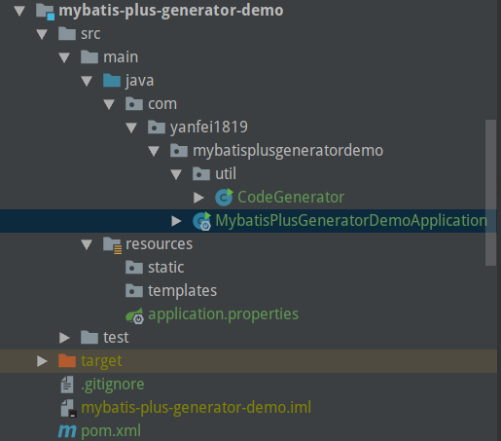The width and height of the screenshot is (501, 441).
Task: Click the resources root folder icon
Action: (113, 244)
